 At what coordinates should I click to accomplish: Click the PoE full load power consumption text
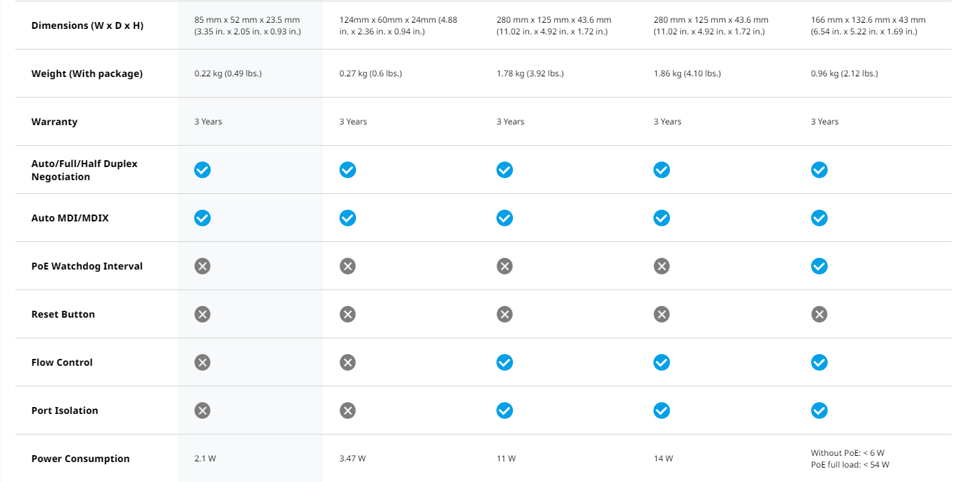coord(850,465)
